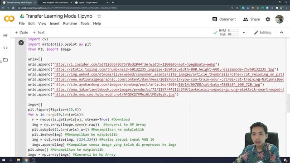290x163 pixels.
Task: Open the table of contents sidebar icon
Action: point(5,35)
